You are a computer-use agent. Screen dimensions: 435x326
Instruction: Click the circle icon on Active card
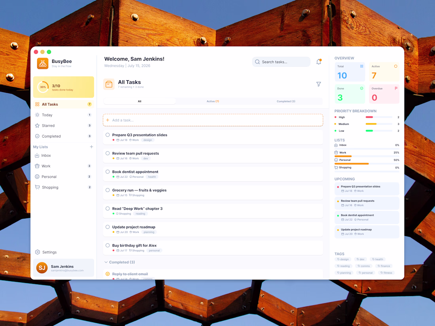(x=395, y=66)
